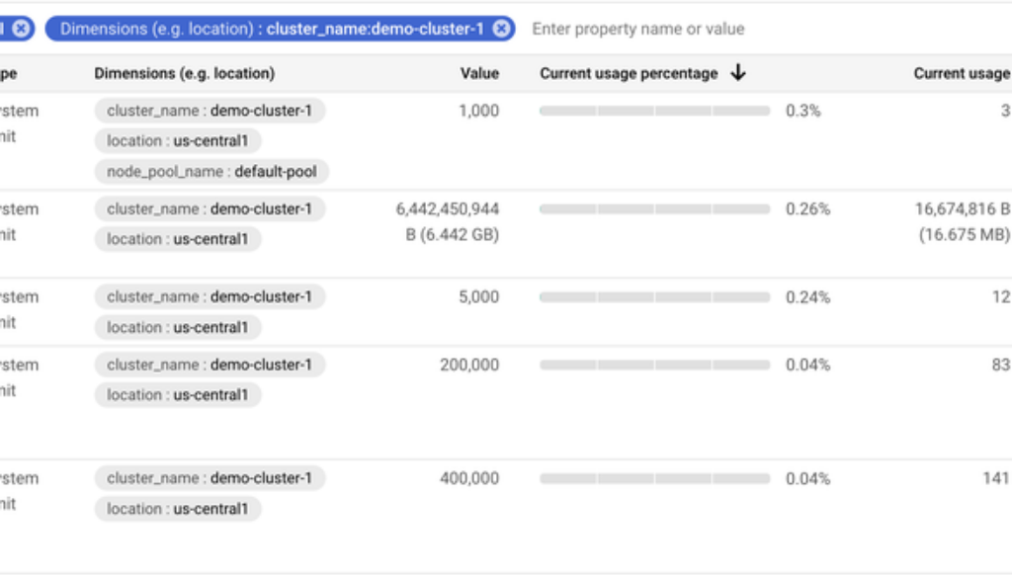Screen dimensions: 1012x578
Task: Remove the cluster_name:demo-cluster-1 filter chip
Action: tap(502, 29)
